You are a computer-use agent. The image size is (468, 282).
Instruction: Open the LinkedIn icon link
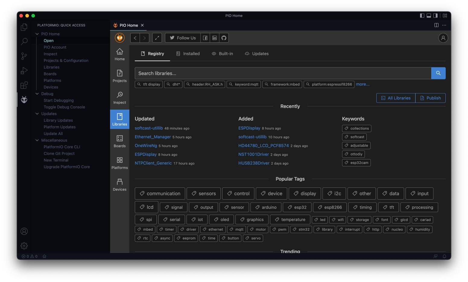click(214, 38)
